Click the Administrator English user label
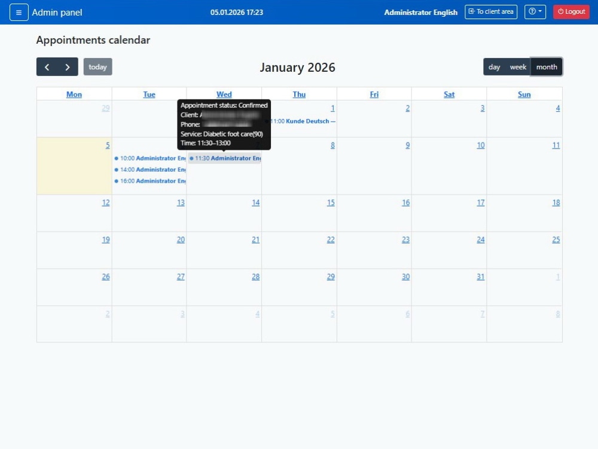 tap(420, 12)
